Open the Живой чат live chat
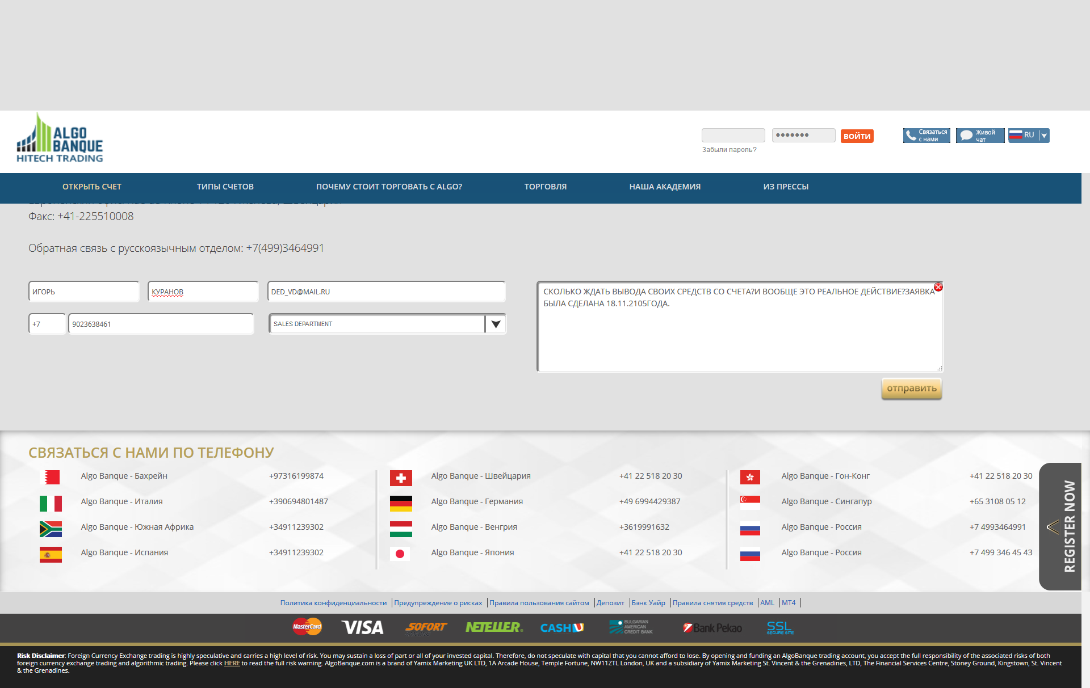The width and height of the screenshot is (1090, 688). pyautogui.click(x=980, y=136)
